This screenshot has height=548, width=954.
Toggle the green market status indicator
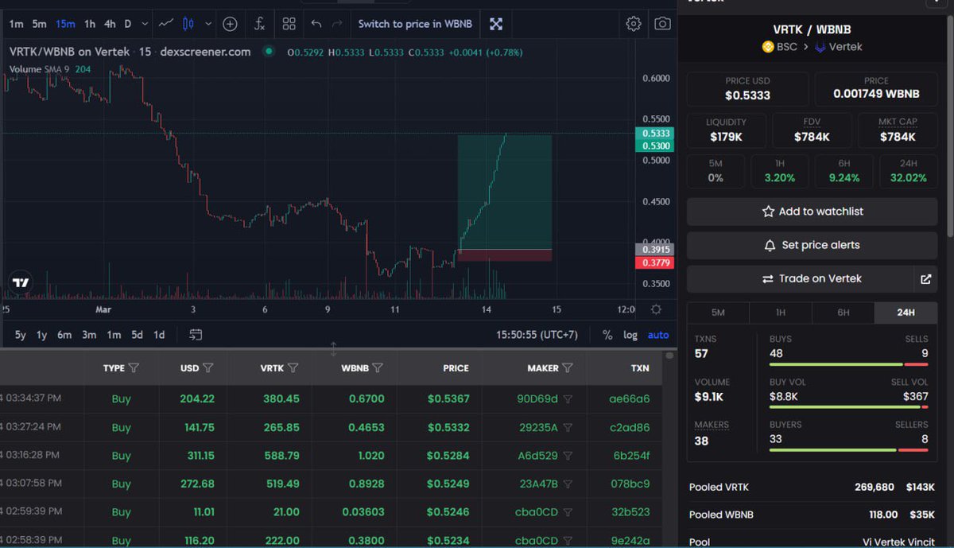269,52
